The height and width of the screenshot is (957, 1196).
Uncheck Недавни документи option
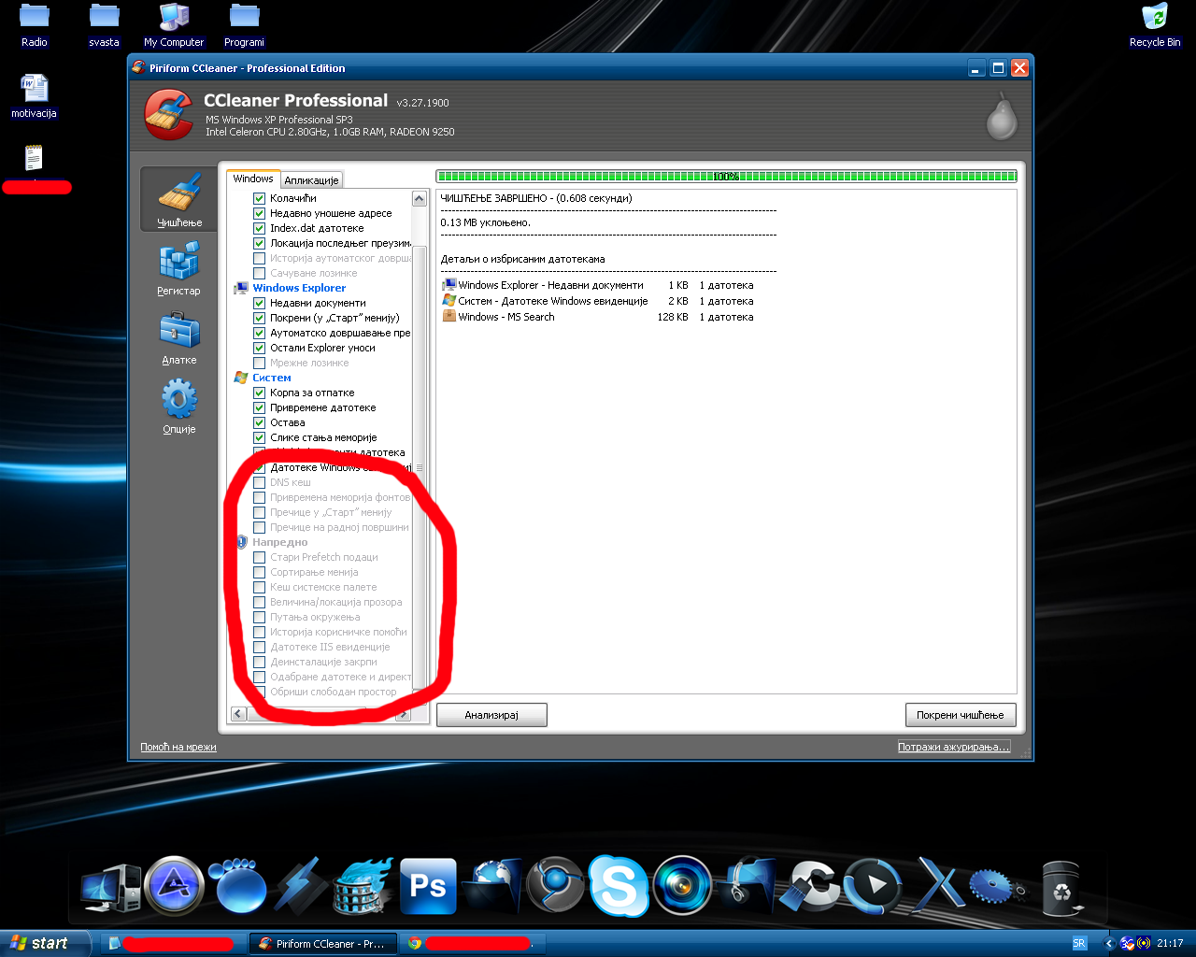coord(260,303)
